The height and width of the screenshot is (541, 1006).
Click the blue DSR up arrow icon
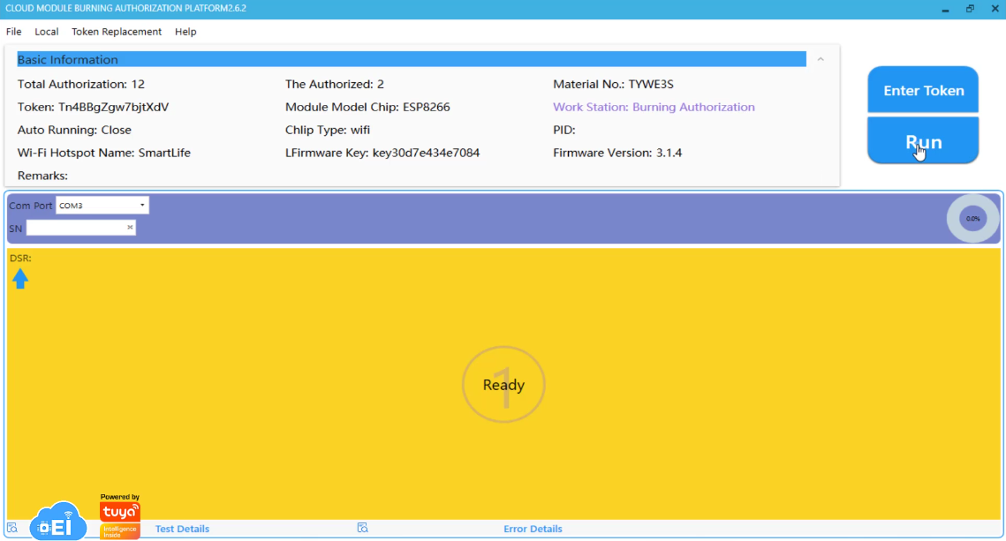20,279
